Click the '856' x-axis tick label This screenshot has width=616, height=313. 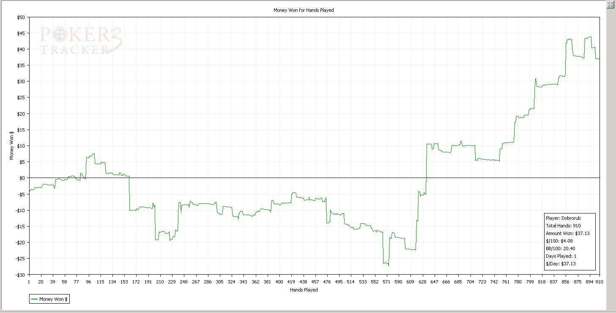(565, 282)
